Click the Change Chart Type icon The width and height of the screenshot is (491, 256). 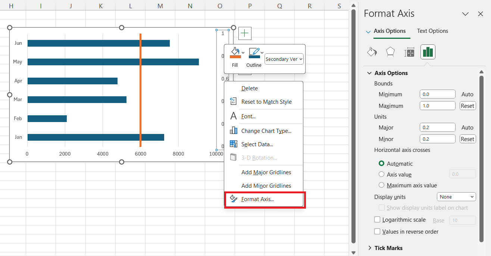[x=234, y=131]
